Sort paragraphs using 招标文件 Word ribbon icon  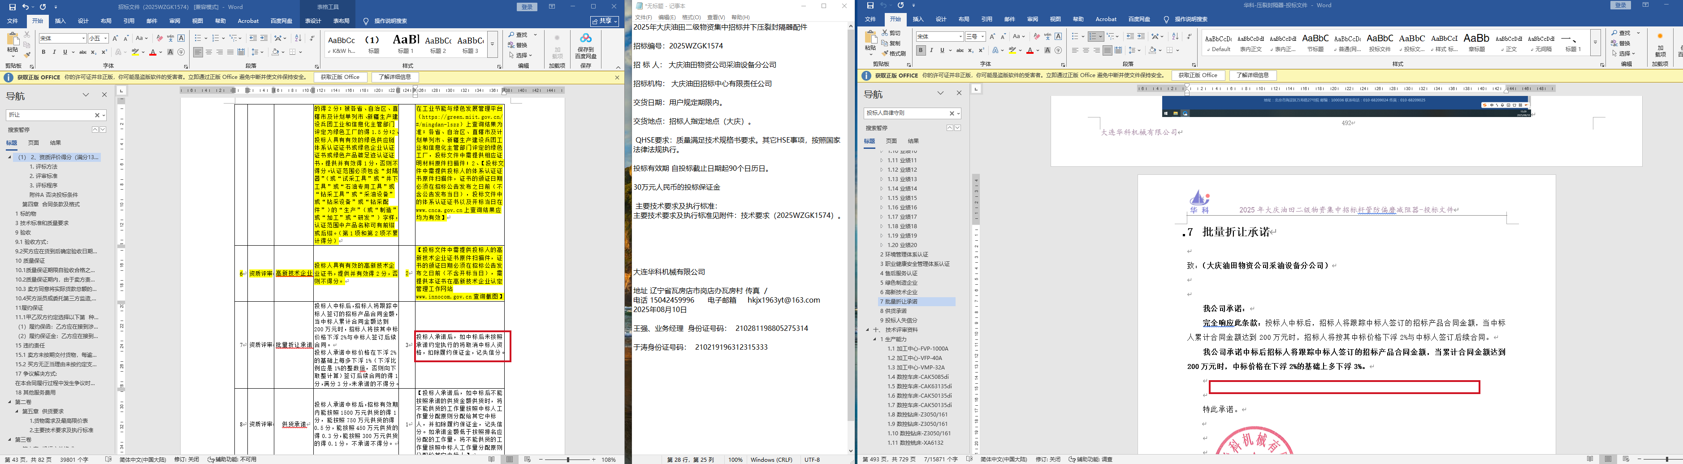(298, 39)
